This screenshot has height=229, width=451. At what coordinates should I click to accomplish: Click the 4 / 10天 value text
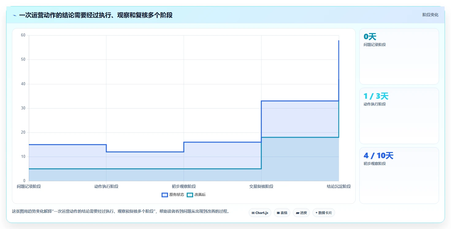378,156
